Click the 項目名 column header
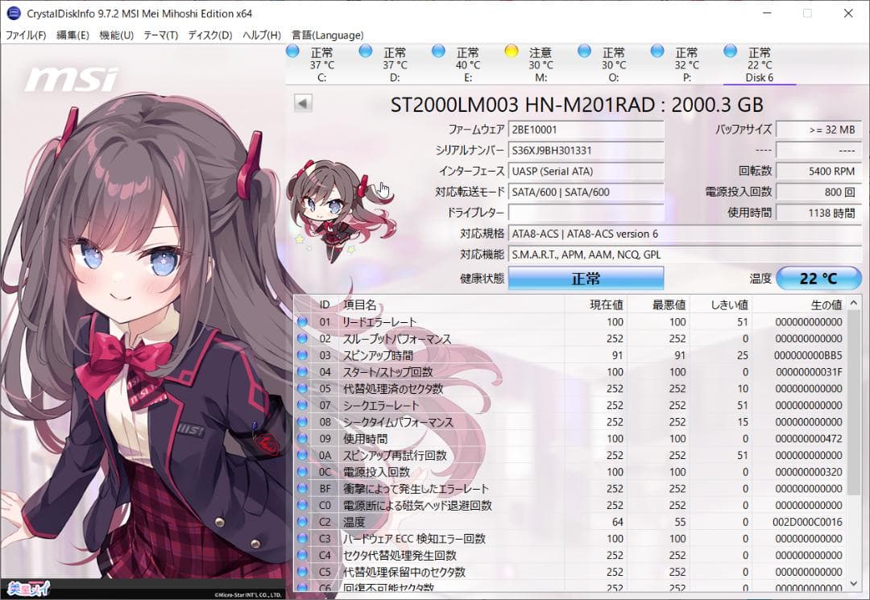Viewport: 870px width, 600px height. [x=453, y=304]
